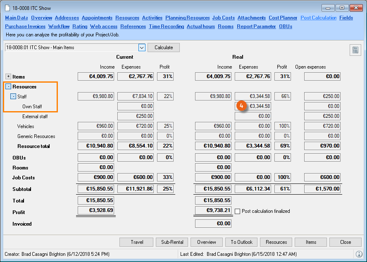Collapse the Staff subsection
This screenshot has height=262, width=367.
point(13,96)
